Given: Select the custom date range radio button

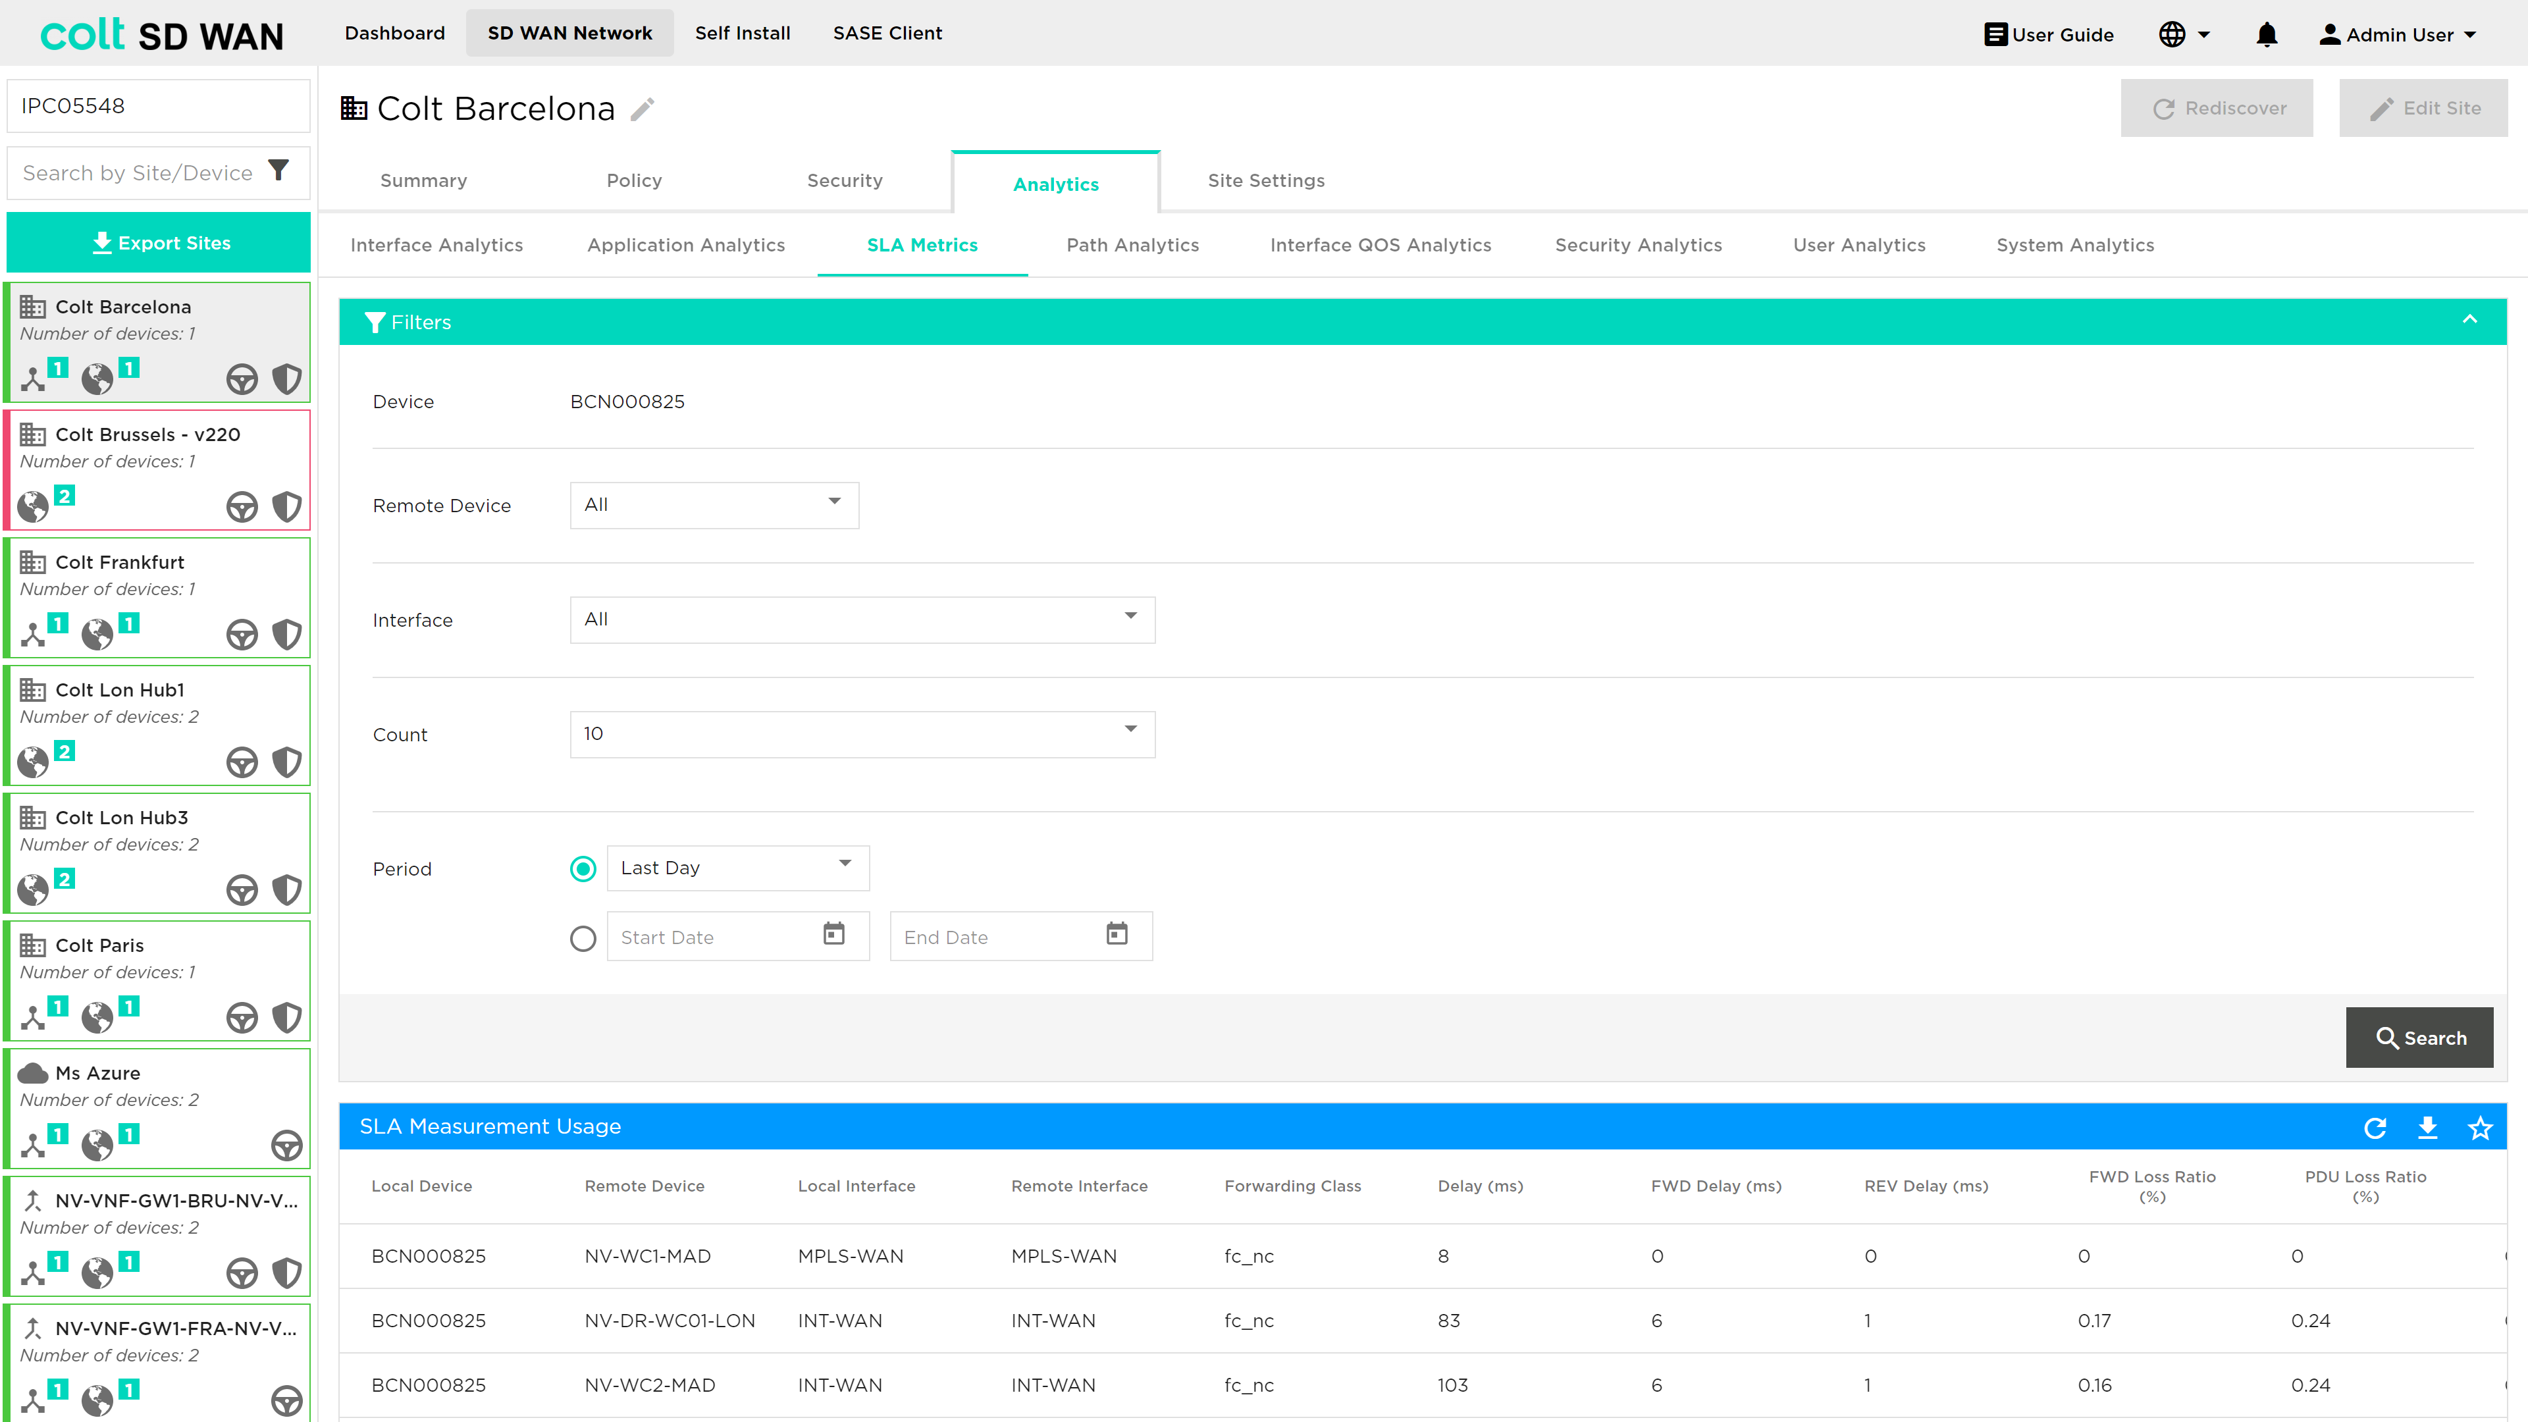Looking at the screenshot, I should tap(583, 939).
